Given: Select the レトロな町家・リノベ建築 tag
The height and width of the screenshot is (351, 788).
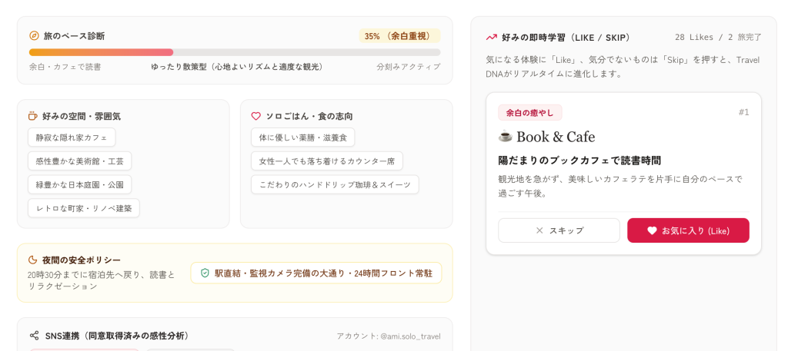Looking at the screenshot, I should (83, 208).
